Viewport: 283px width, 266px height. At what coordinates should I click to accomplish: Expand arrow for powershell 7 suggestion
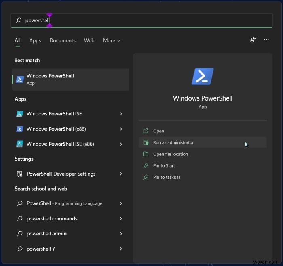click(x=121, y=249)
